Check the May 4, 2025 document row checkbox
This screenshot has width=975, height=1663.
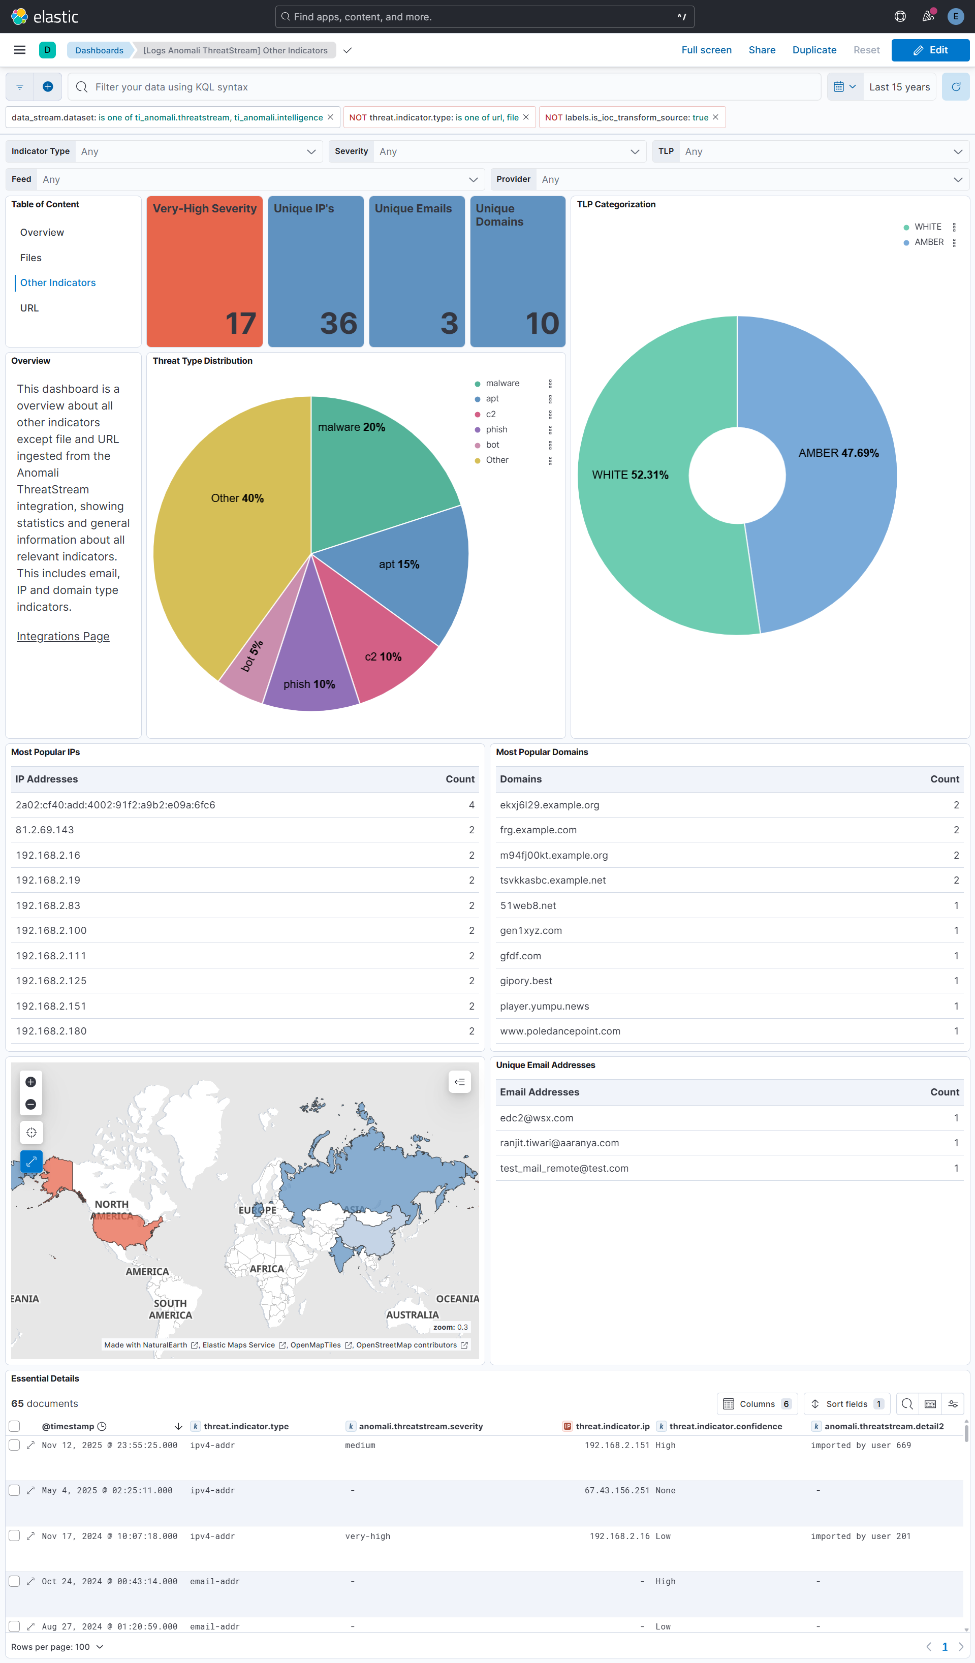coord(15,1490)
